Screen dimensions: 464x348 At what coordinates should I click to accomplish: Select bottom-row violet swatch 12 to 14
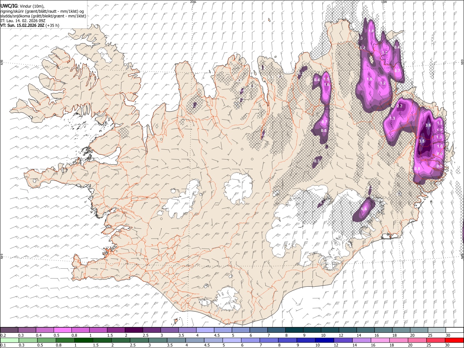coord(343,340)
